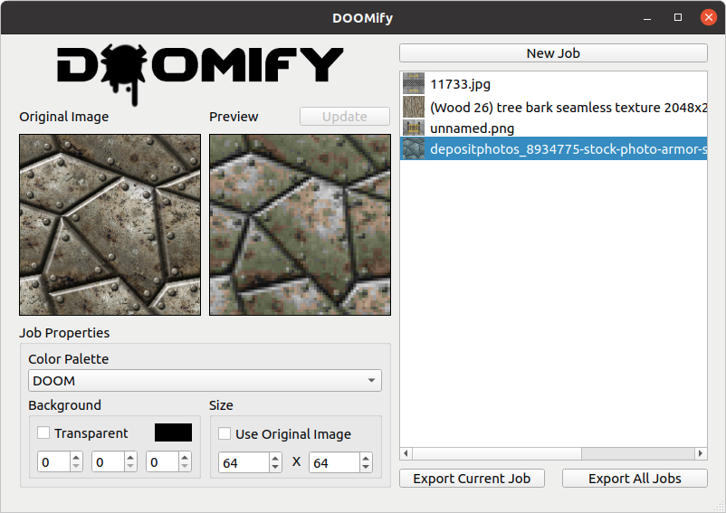Screen dimensions: 726x513
Task: Select unnamed.png in the job list
Action: 472,128
